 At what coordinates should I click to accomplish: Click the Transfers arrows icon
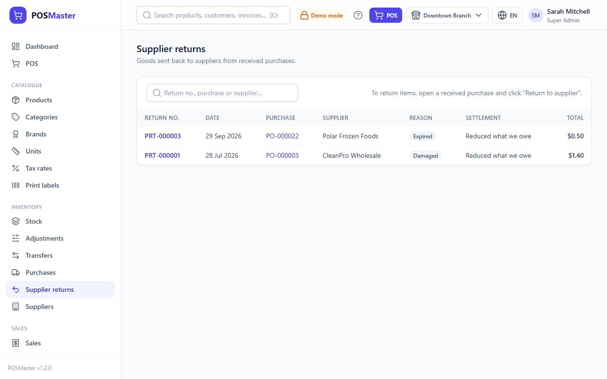coord(16,255)
